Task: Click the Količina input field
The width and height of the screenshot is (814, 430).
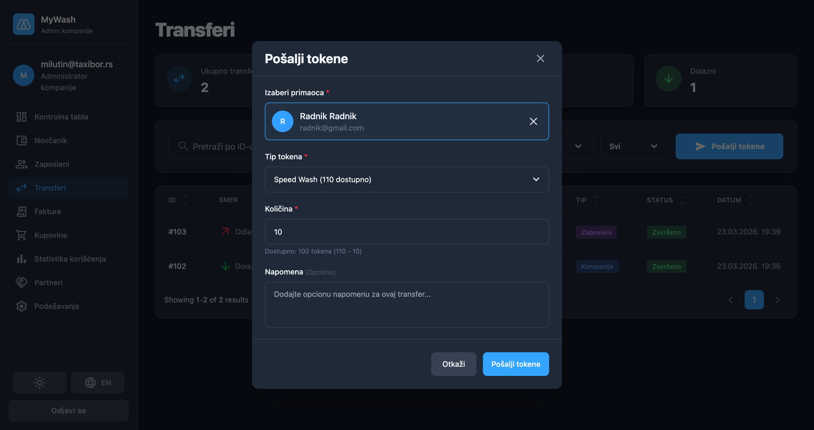Action: point(407,232)
